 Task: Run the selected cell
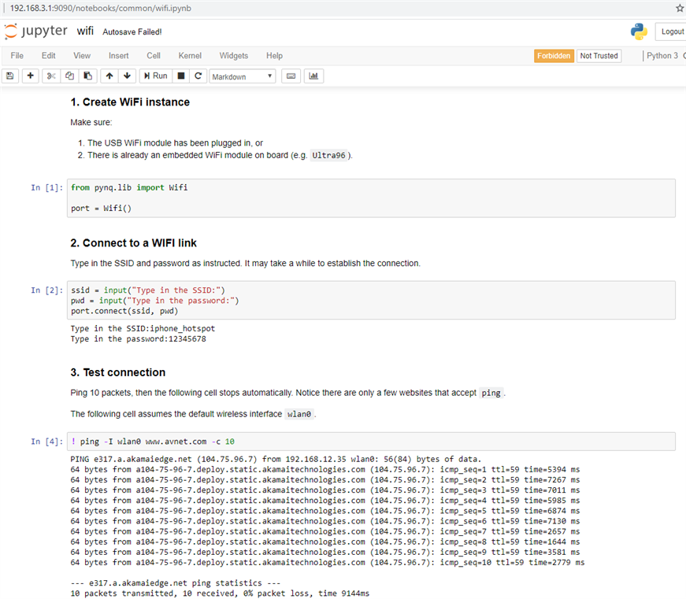tap(156, 76)
